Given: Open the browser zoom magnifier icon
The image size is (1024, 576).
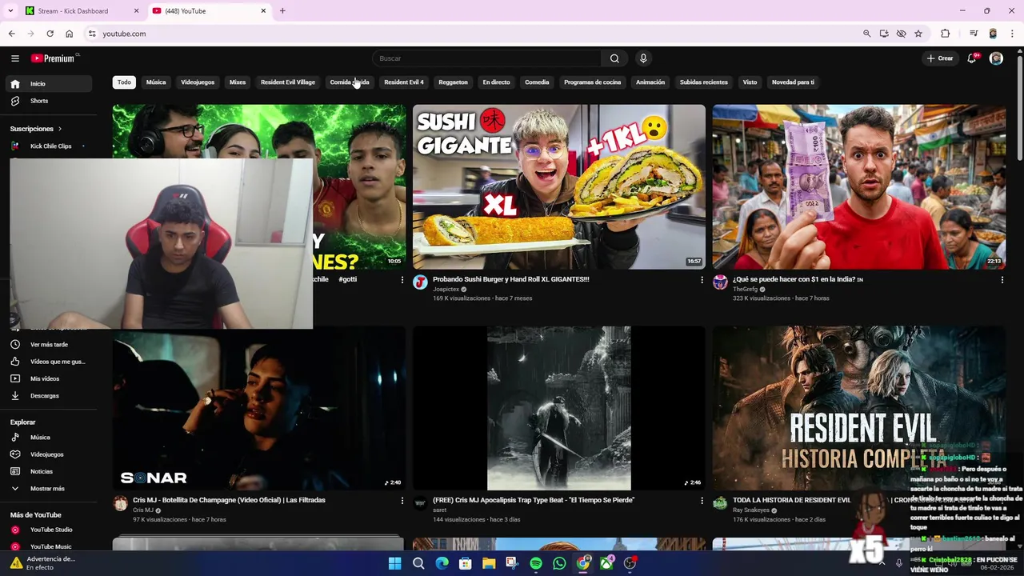Looking at the screenshot, I should click(x=866, y=34).
